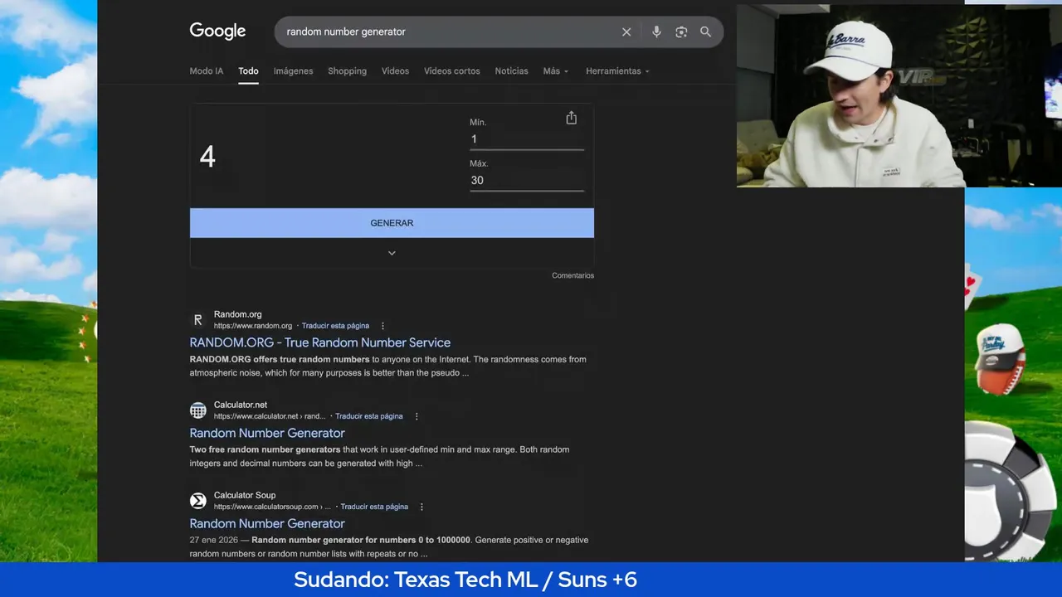Edit the Mín. value field
Screen dimensions: 1062x597
coord(527,139)
